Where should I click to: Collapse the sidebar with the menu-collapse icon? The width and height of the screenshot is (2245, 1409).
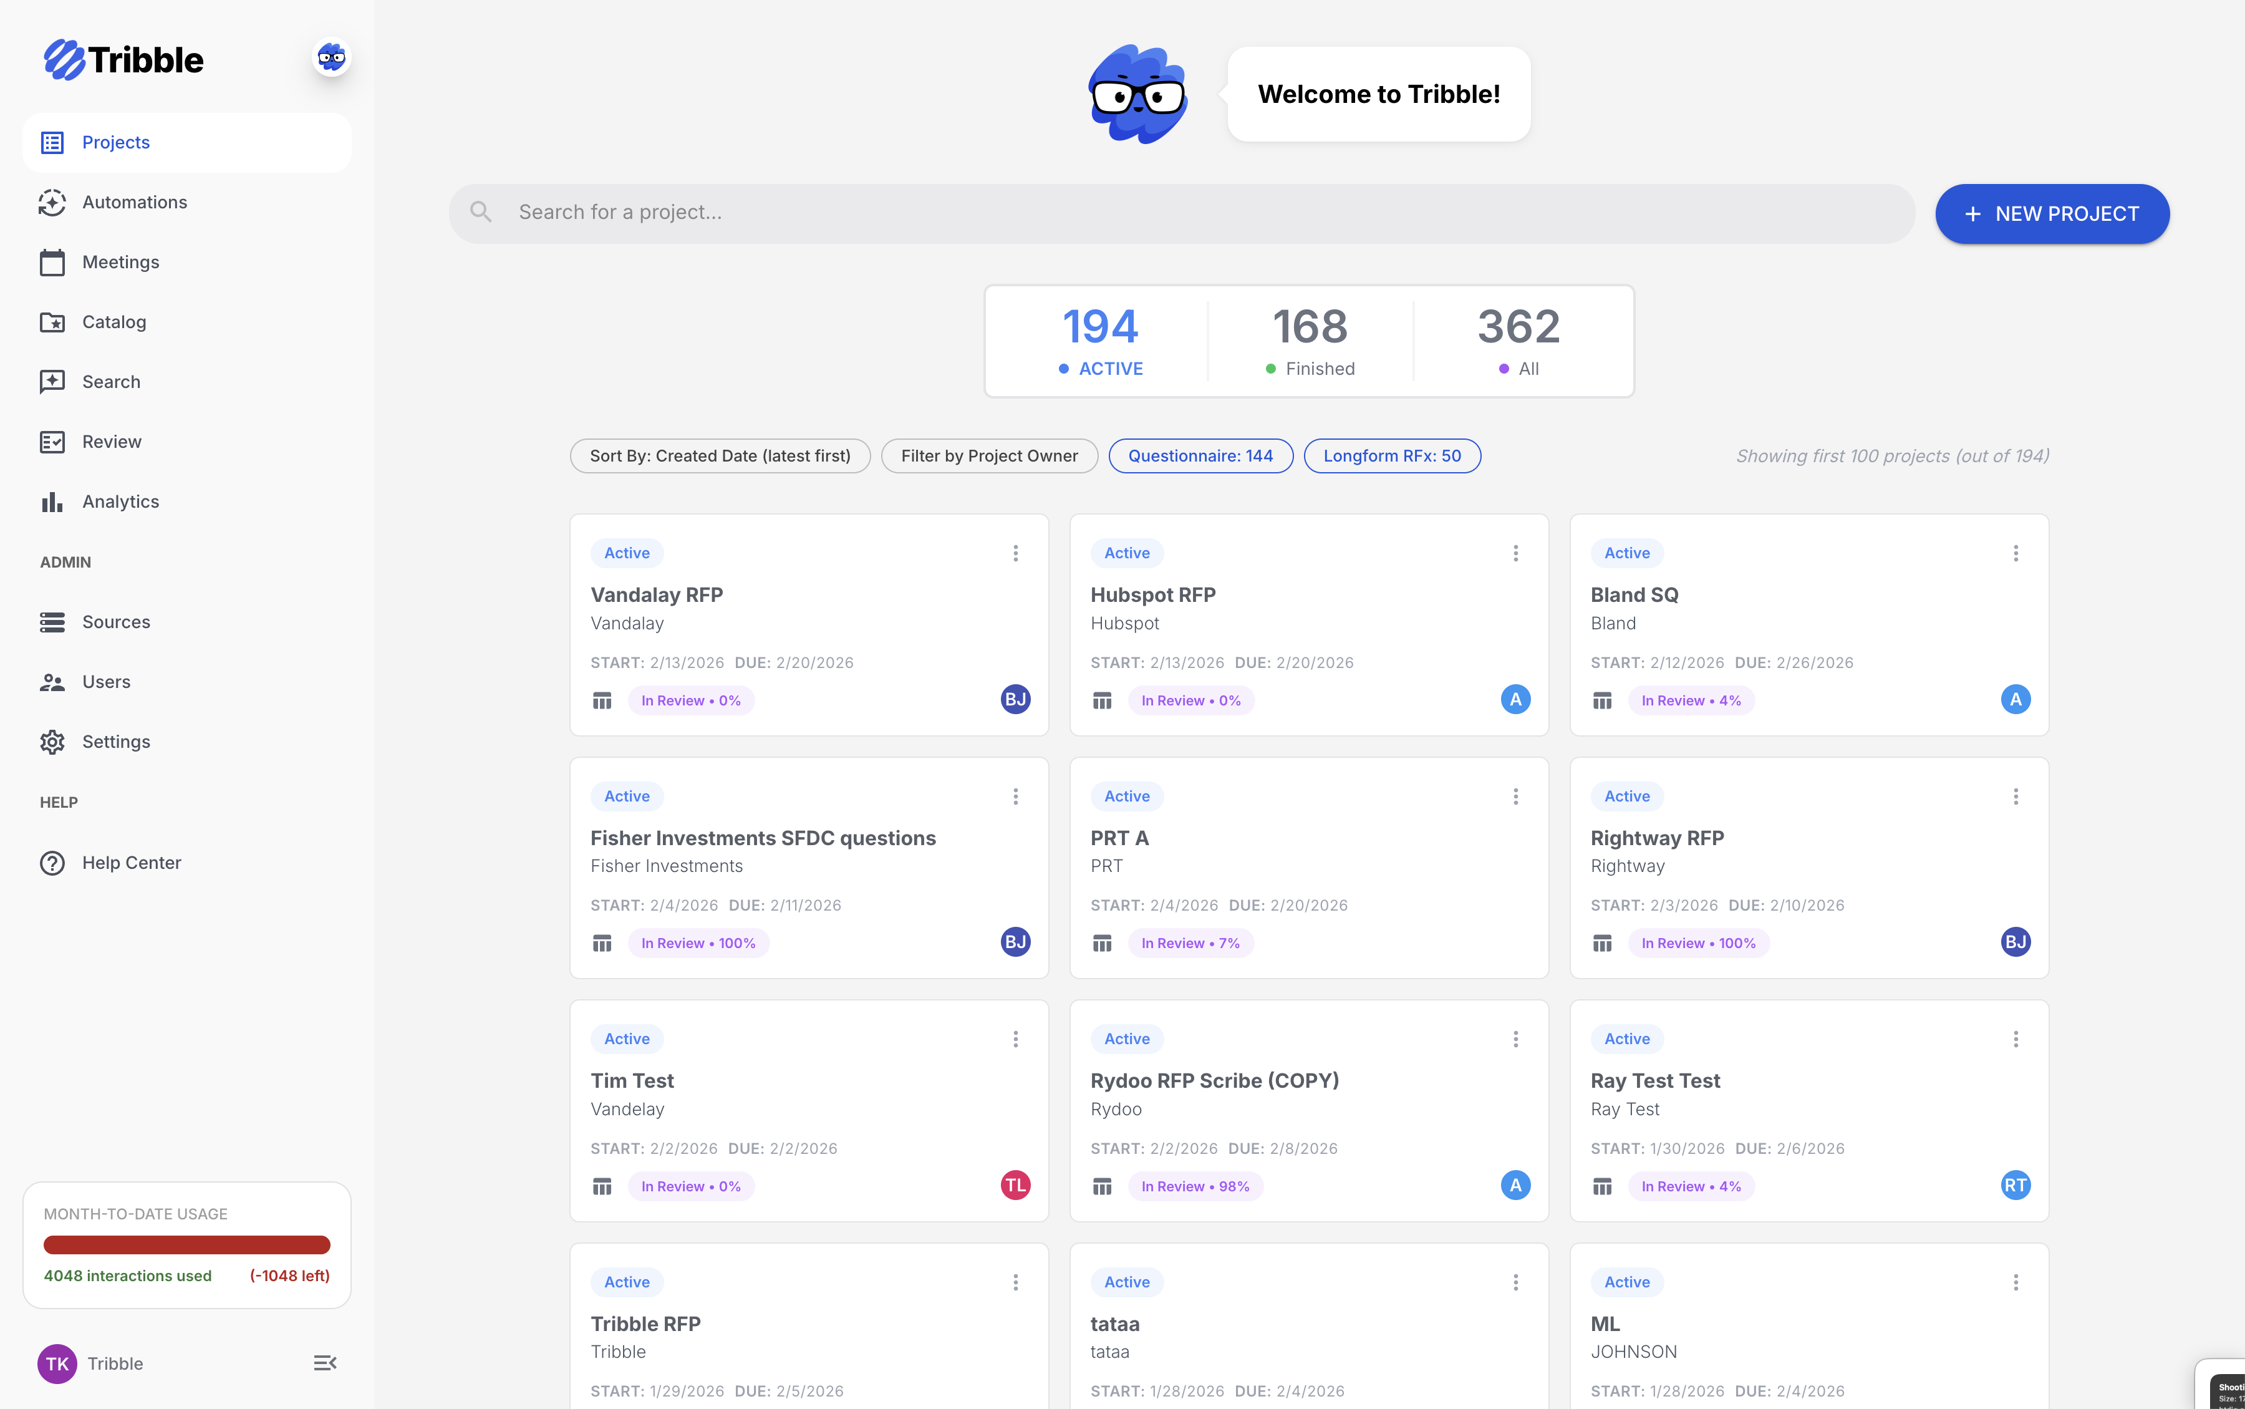325,1363
